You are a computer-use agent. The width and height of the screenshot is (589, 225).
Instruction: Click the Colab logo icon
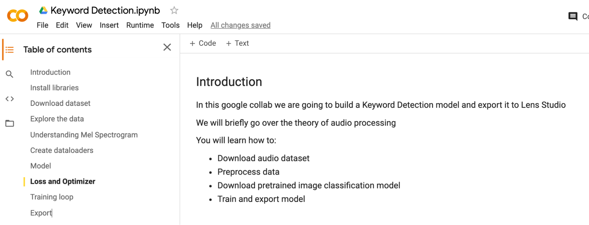tap(18, 16)
